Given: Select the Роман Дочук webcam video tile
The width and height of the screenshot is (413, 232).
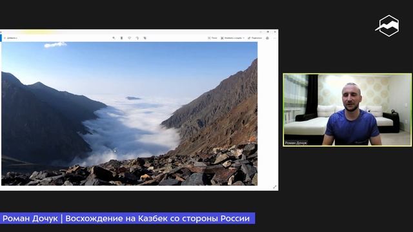Looking at the screenshot, I should [x=347, y=110].
